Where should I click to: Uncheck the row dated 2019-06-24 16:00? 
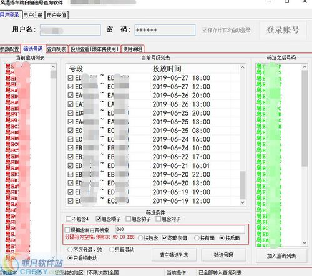click(71, 139)
